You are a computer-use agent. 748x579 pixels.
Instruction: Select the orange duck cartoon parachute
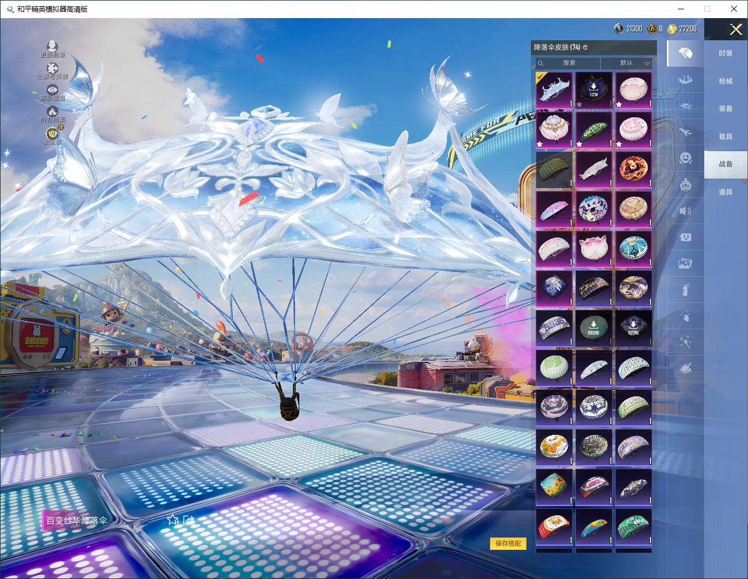click(554, 448)
